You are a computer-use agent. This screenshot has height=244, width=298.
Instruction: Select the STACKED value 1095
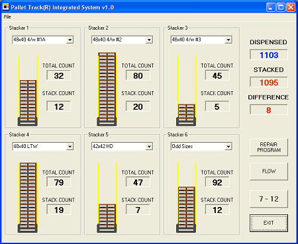(x=269, y=83)
